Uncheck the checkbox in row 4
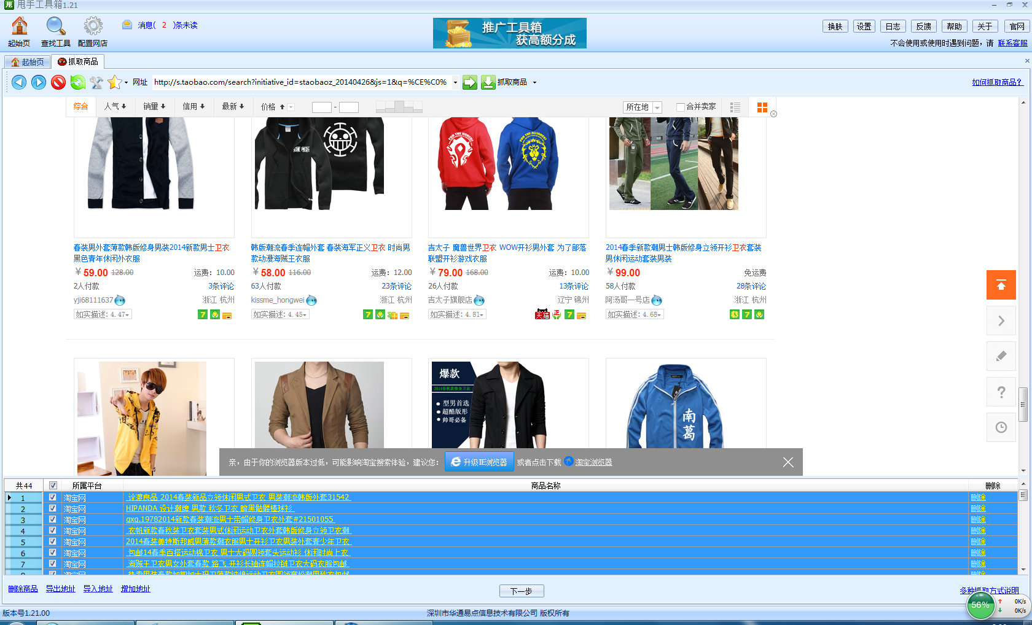 coord(52,530)
